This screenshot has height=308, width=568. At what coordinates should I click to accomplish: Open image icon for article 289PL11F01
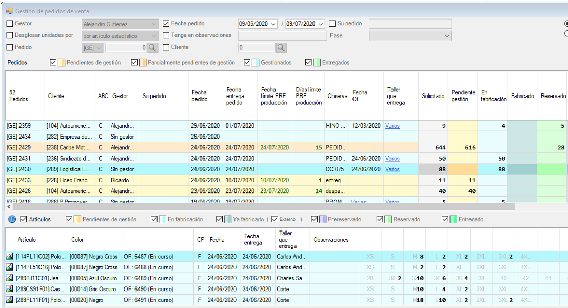9,300
